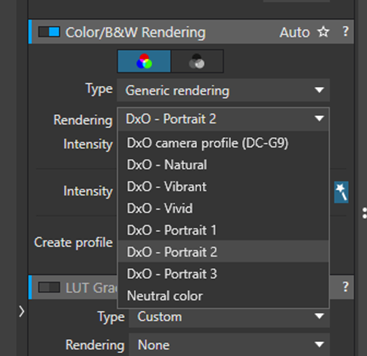The image size is (367, 356).
Task: Click the Create profile label
Action: coord(73,243)
